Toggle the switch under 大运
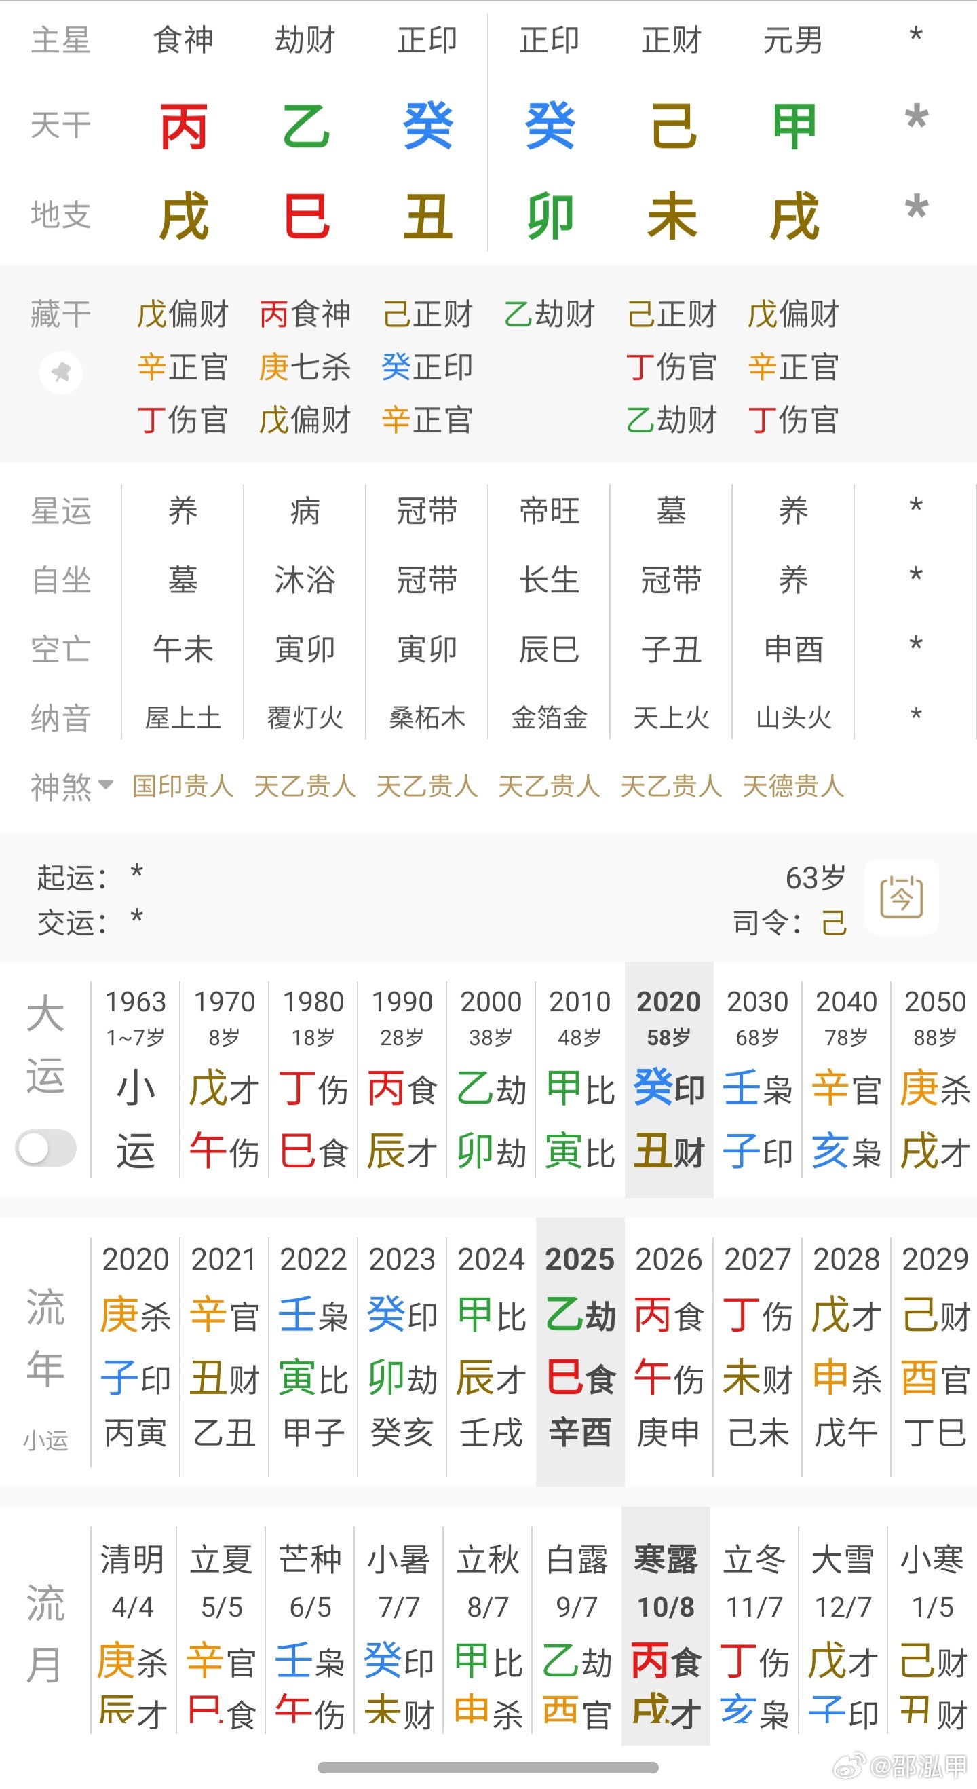977x1789 pixels. click(46, 1148)
